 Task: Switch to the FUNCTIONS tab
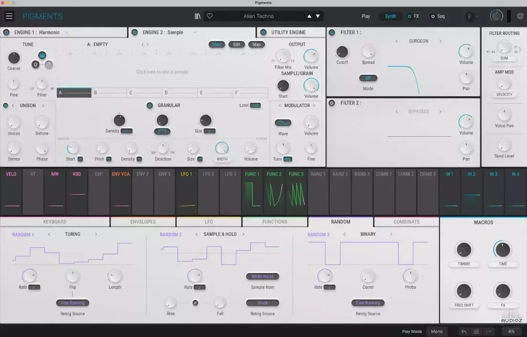point(275,222)
